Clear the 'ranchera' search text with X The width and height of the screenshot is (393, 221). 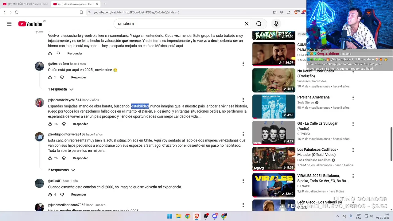click(247, 24)
